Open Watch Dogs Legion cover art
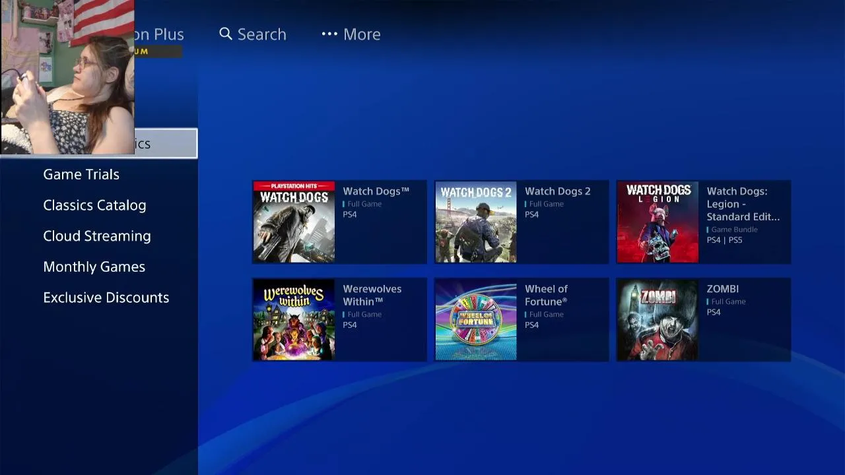Screen dimensions: 845x475 coord(658,222)
